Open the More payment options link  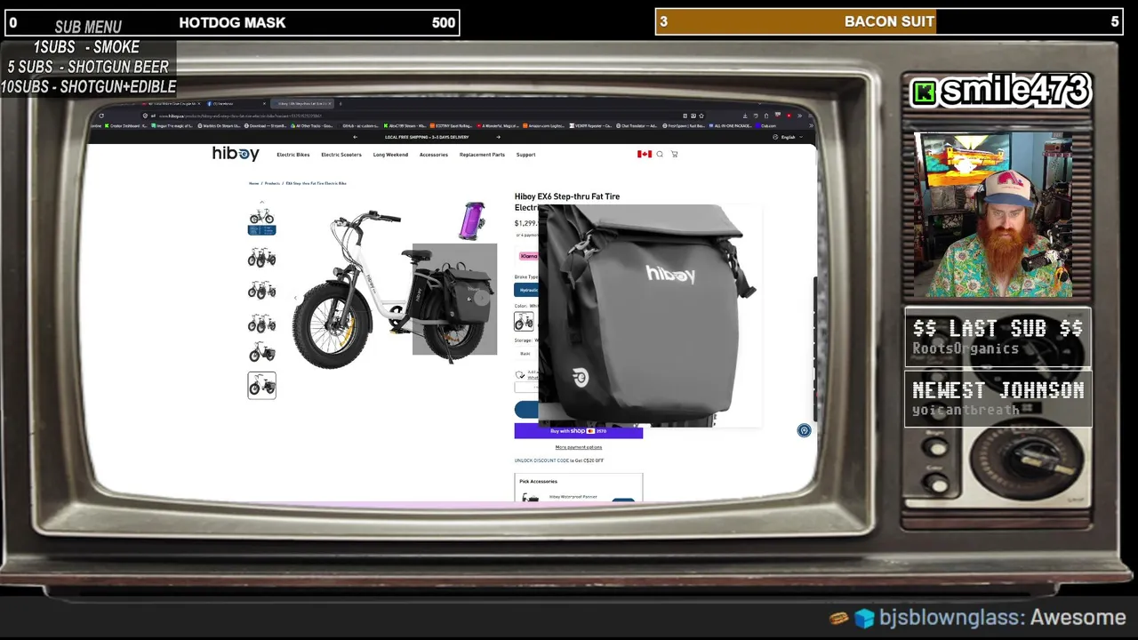[x=578, y=447]
